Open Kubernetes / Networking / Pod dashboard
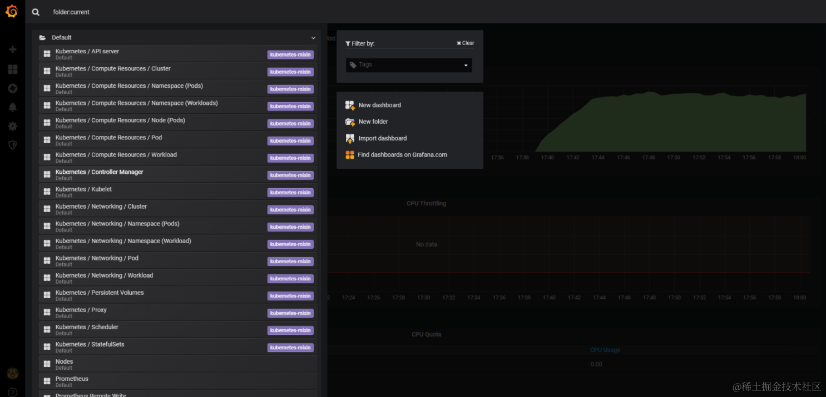The image size is (826, 397). tap(178, 260)
